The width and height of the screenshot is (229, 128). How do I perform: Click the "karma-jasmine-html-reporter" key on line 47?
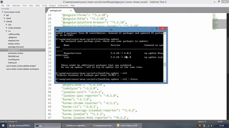click(86, 118)
